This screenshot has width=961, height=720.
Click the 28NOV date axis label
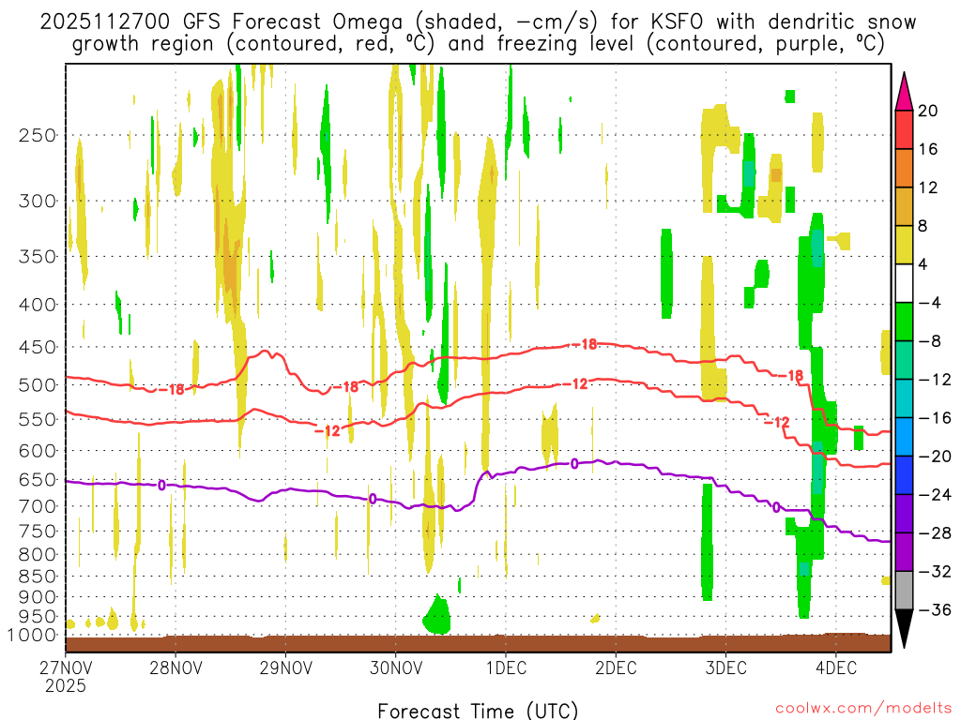pos(175,667)
